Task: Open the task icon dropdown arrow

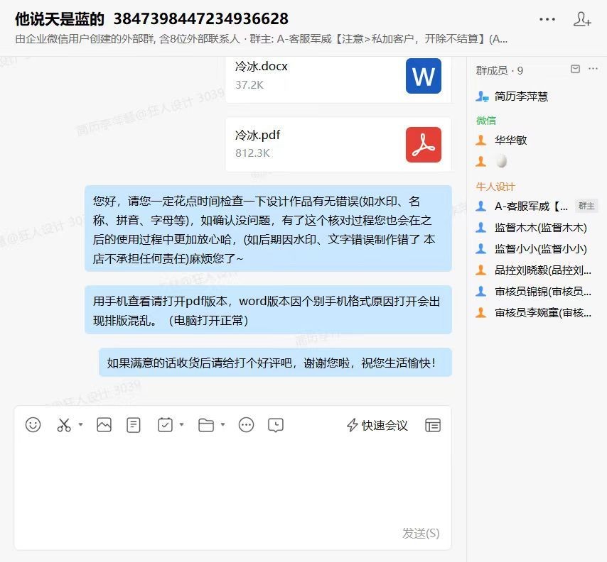Action: coord(182,426)
